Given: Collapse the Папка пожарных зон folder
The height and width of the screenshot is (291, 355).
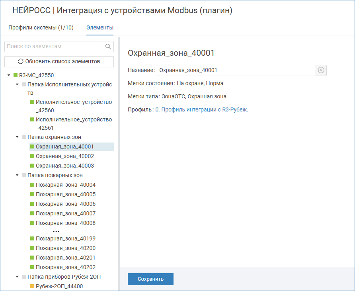Looking at the screenshot, I should click(x=17, y=176).
